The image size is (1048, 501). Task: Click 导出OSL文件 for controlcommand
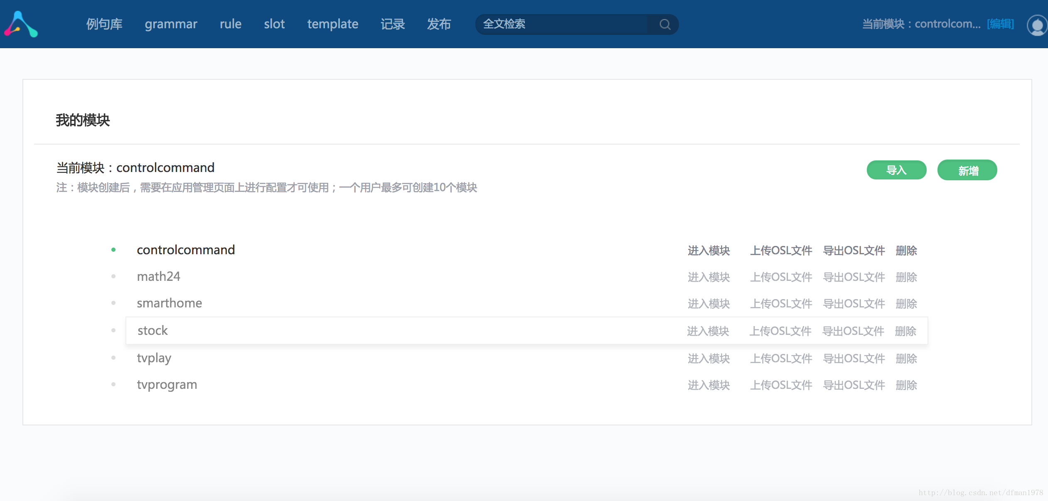(x=854, y=250)
